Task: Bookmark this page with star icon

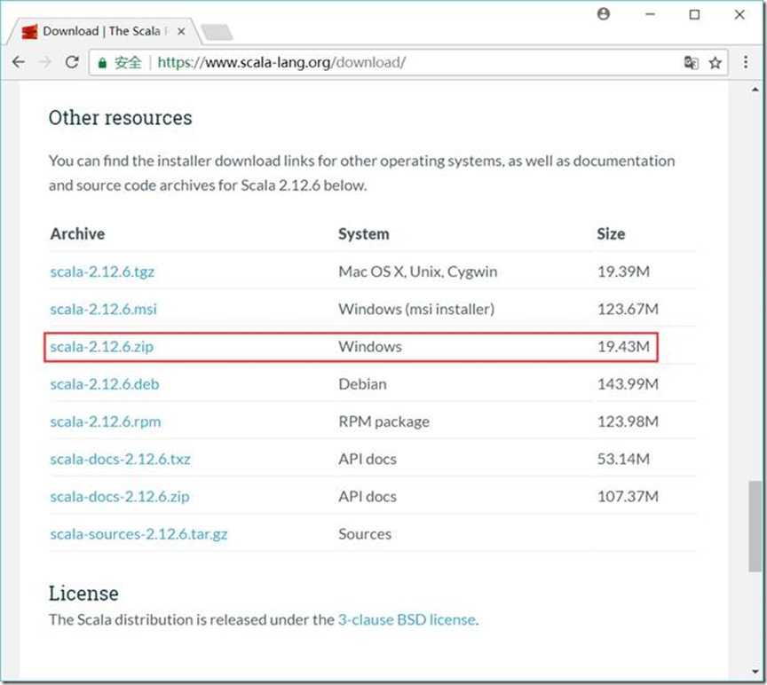Action: (x=716, y=63)
